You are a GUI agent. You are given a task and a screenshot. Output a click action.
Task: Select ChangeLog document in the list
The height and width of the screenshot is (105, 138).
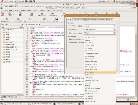point(100,54)
